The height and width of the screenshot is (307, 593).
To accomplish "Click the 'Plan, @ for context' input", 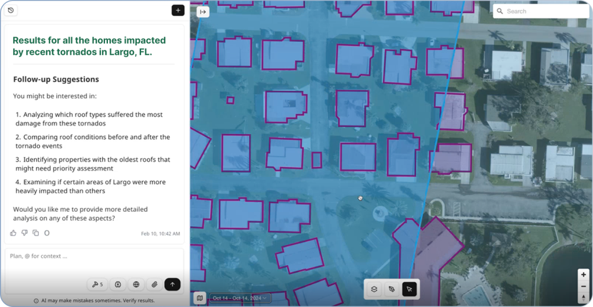I will [93, 256].
